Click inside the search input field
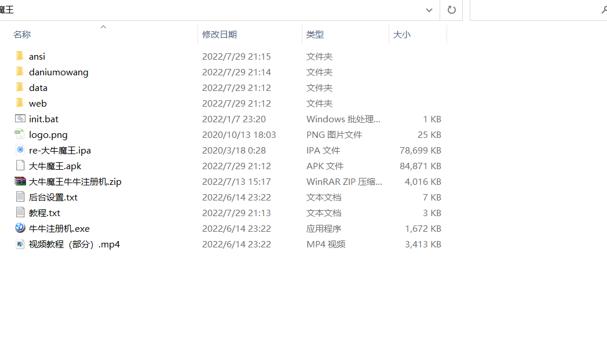 (533, 10)
